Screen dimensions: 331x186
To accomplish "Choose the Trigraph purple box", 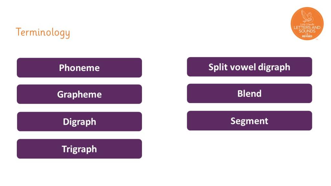I will pyautogui.click(x=80, y=149).
